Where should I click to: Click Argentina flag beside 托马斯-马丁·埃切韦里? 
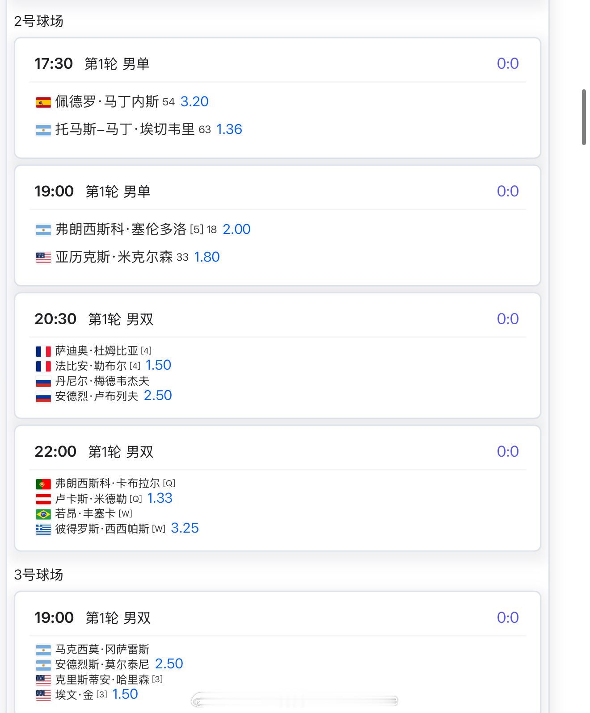click(x=43, y=130)
